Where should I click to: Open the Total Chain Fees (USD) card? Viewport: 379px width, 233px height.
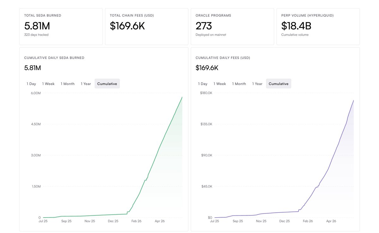tap(147, 27)
